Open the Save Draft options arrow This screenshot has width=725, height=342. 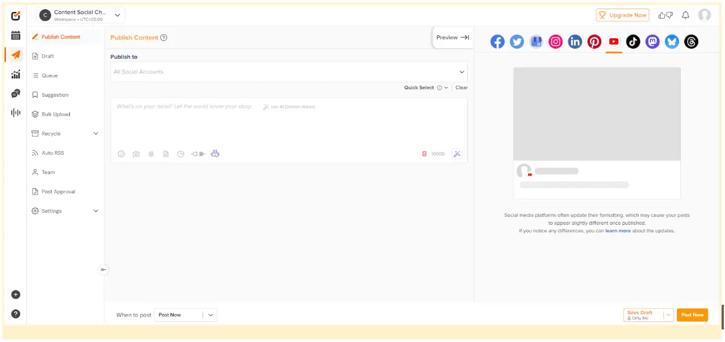tap(668, 315)
